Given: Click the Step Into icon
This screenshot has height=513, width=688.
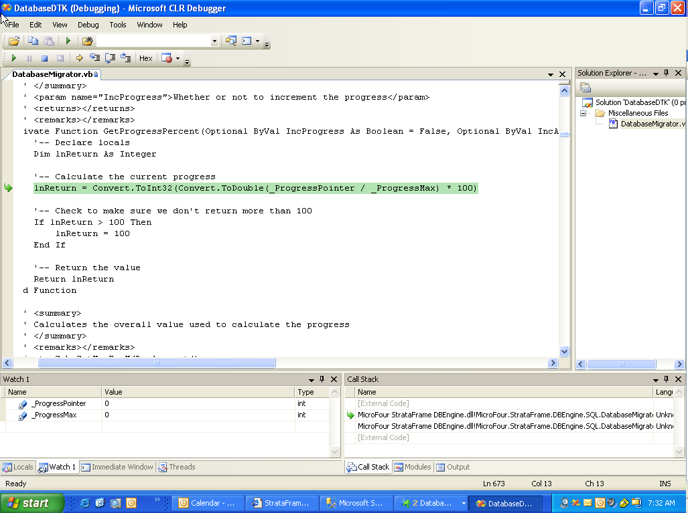Looking at the screenshot, I should 96,58.
